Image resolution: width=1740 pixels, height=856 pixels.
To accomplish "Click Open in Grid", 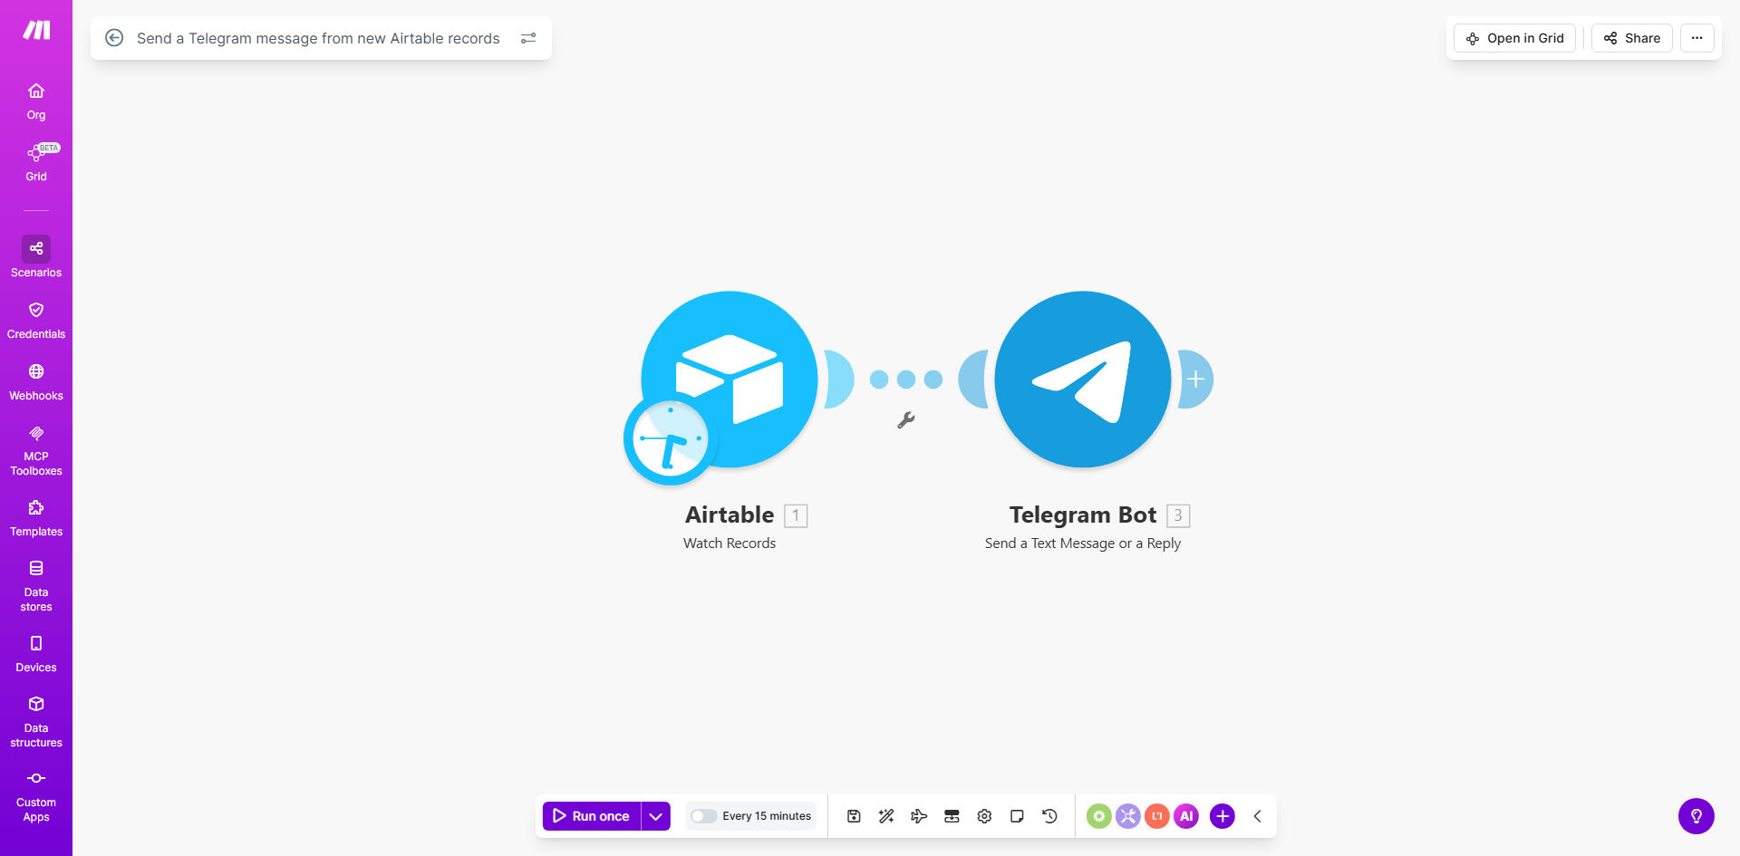I will (x=1515, y=38).
